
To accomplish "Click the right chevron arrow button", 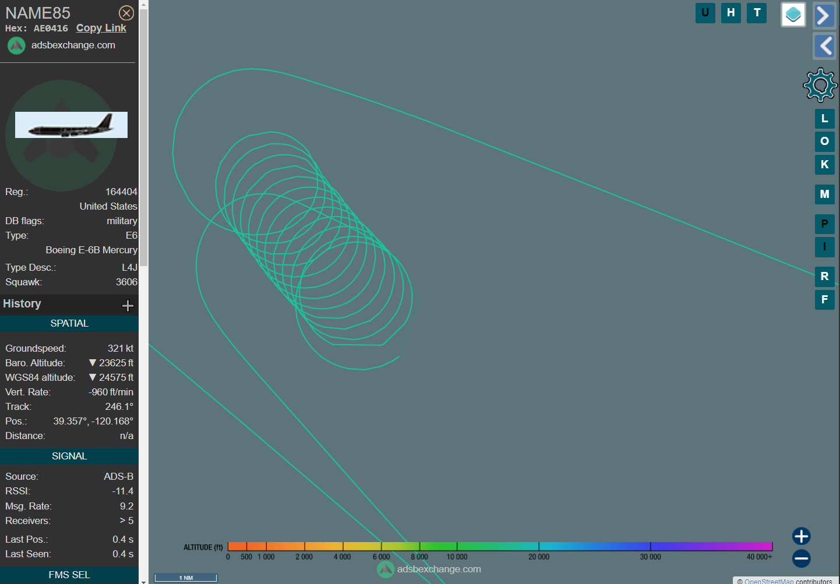I will [824, 16].
